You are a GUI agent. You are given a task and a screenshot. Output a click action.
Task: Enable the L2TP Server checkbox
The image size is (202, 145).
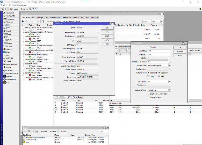(148, 47)
